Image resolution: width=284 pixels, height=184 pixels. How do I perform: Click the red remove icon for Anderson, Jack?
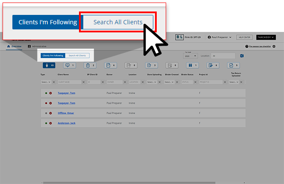[50, 123]
